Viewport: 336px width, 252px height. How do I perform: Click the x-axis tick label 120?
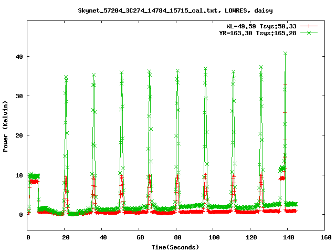click(251, 237)
